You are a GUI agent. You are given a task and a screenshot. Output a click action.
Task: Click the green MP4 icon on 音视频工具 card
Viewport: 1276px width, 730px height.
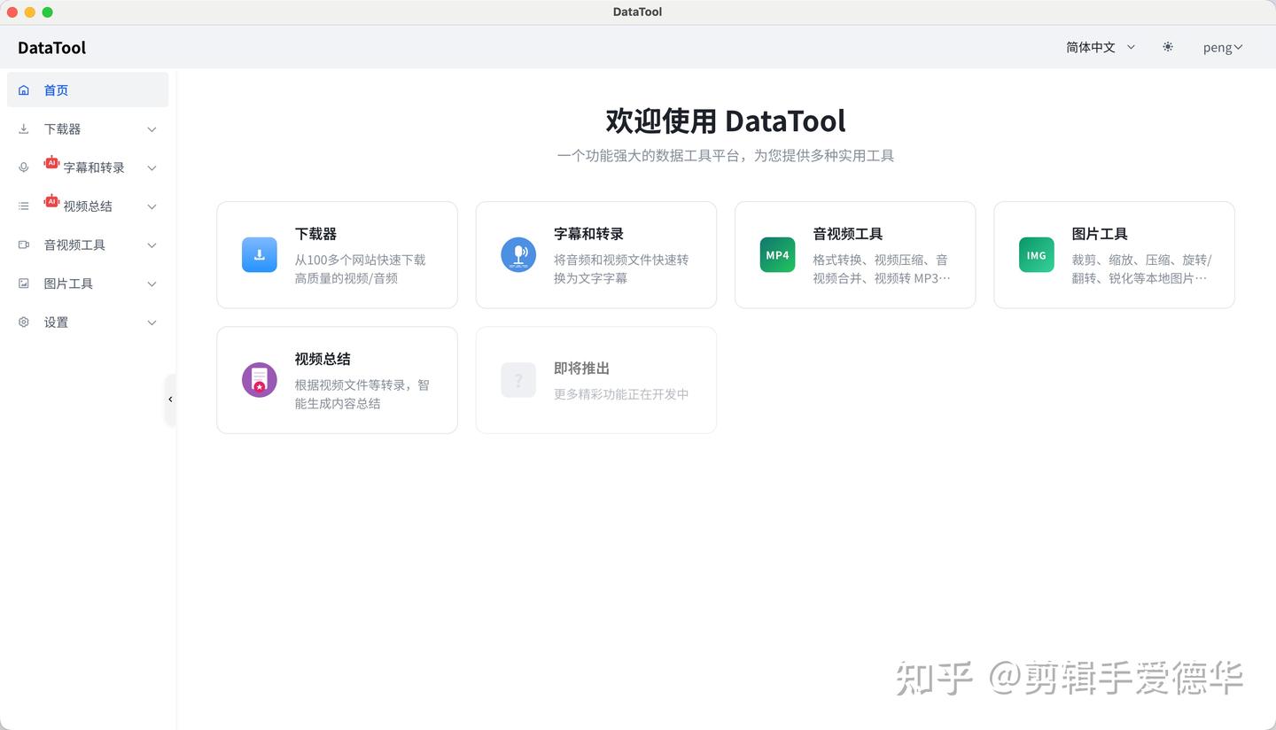point(777,255)
